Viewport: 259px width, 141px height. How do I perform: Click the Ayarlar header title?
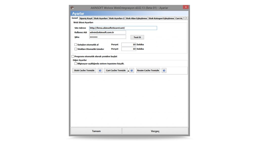(78, 14)
